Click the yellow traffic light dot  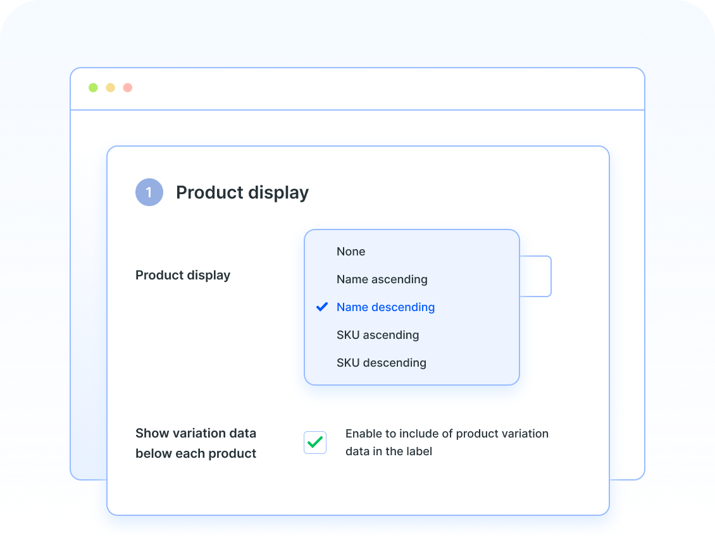click(x=110, y=87)
